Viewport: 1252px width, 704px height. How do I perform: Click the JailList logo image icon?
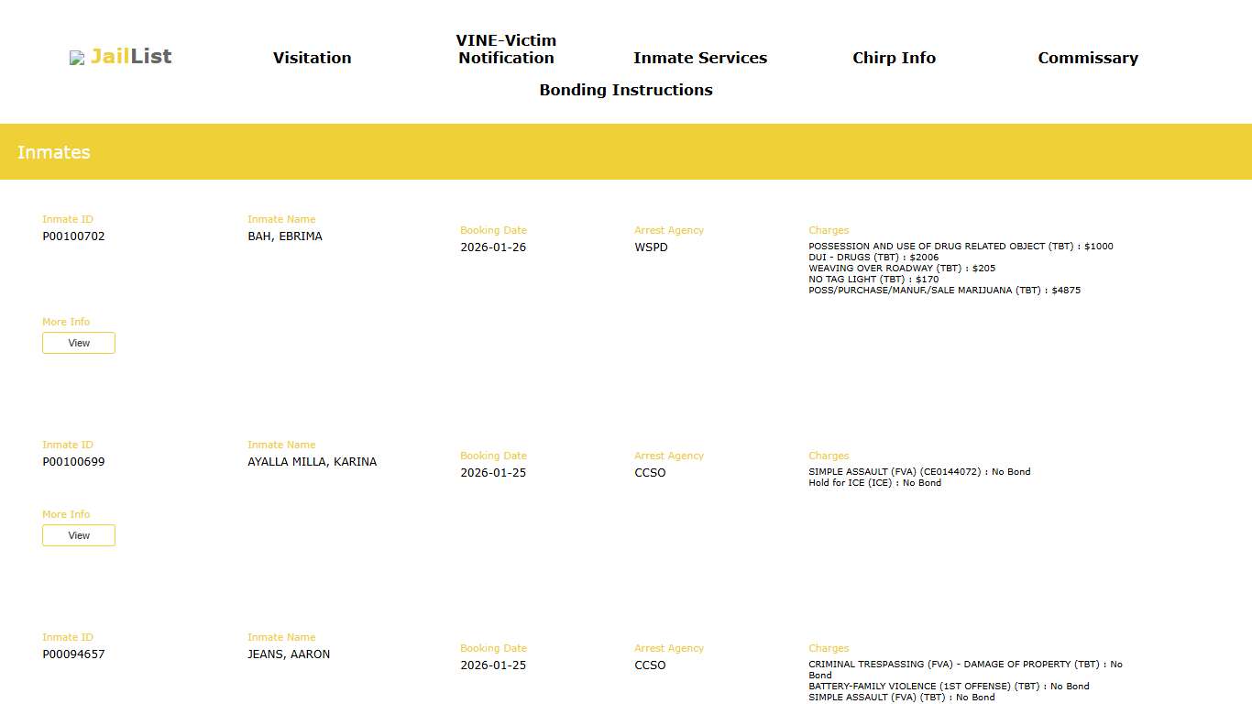77,58
